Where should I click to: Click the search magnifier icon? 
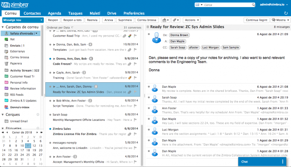click(253, 5)
